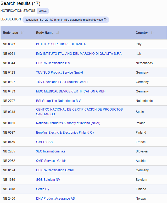Click Italy in the NB 0373 row
Screen dimensions: 167x203
click(138, 44)
